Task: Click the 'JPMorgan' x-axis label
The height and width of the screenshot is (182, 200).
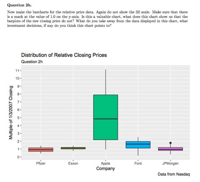Action: pos(170,163)
